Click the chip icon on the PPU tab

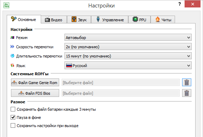pyautogui.click(x=135, y=19)
